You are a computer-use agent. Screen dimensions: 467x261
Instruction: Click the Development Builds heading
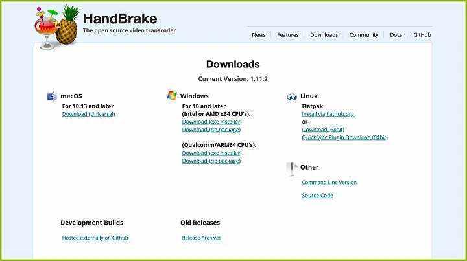[x=91, y=223]
